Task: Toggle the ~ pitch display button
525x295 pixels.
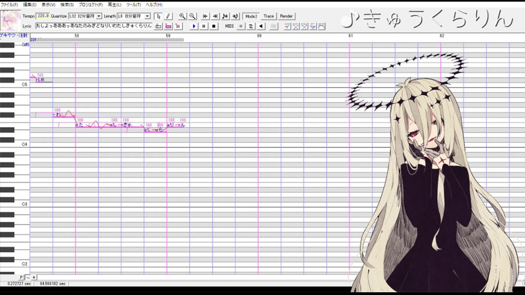Action: point(27,278)
